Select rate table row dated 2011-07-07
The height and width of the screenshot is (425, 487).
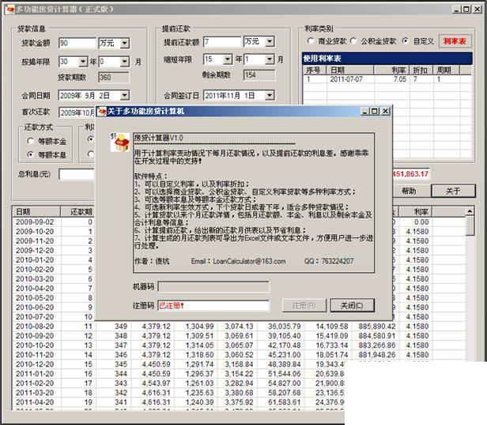(387, 79)
